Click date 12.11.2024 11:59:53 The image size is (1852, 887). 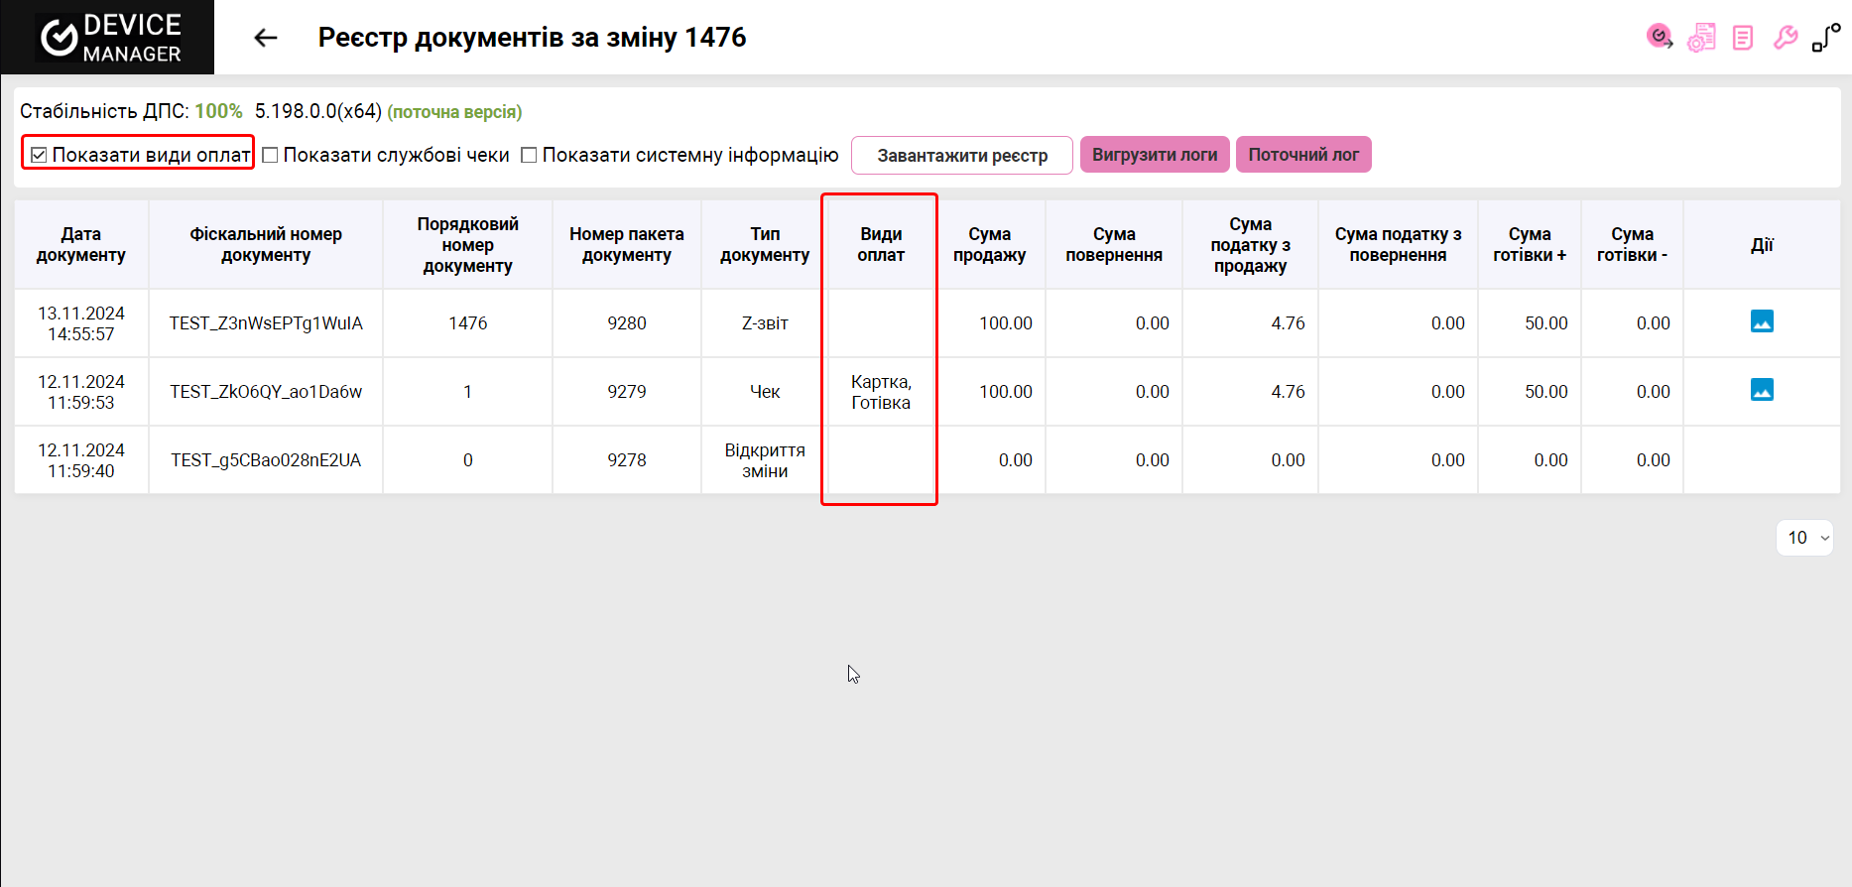pyautogui.click(x=81, y=392)
